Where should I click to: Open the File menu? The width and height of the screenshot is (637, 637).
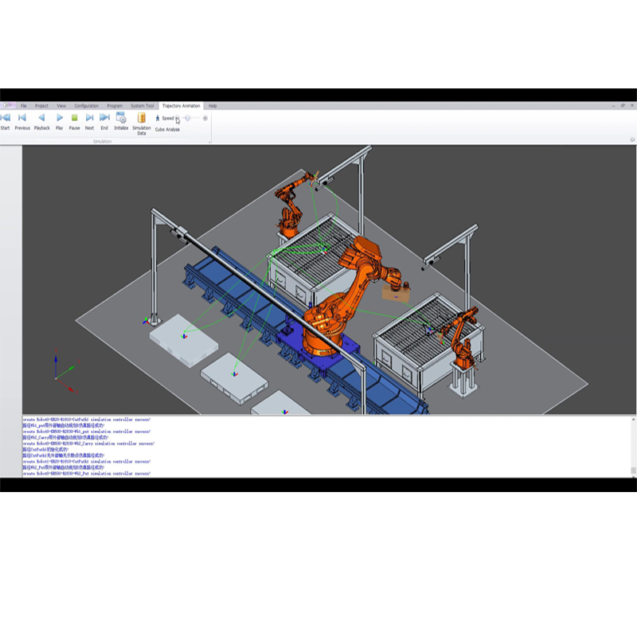(24, 106)
